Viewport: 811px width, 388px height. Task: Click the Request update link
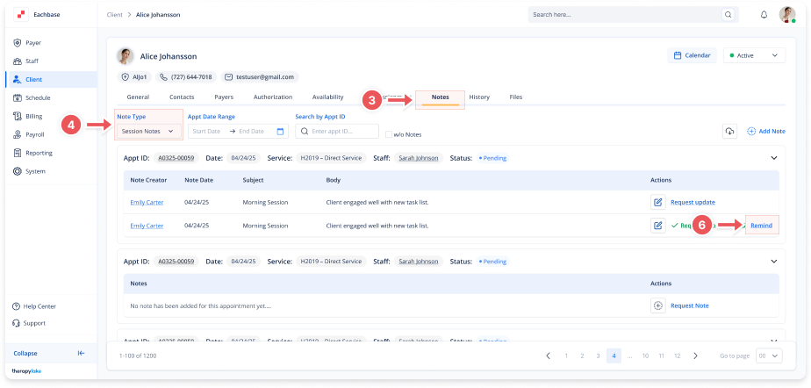pos(693,202)
